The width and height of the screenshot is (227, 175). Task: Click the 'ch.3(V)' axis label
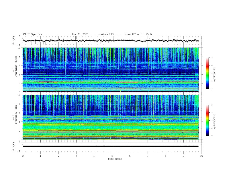point(14,147)
